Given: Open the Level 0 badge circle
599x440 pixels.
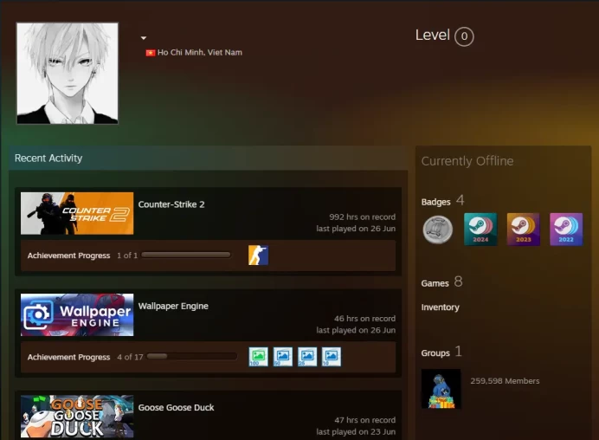Looking at the screenshot, I should [x=464, y=36].
